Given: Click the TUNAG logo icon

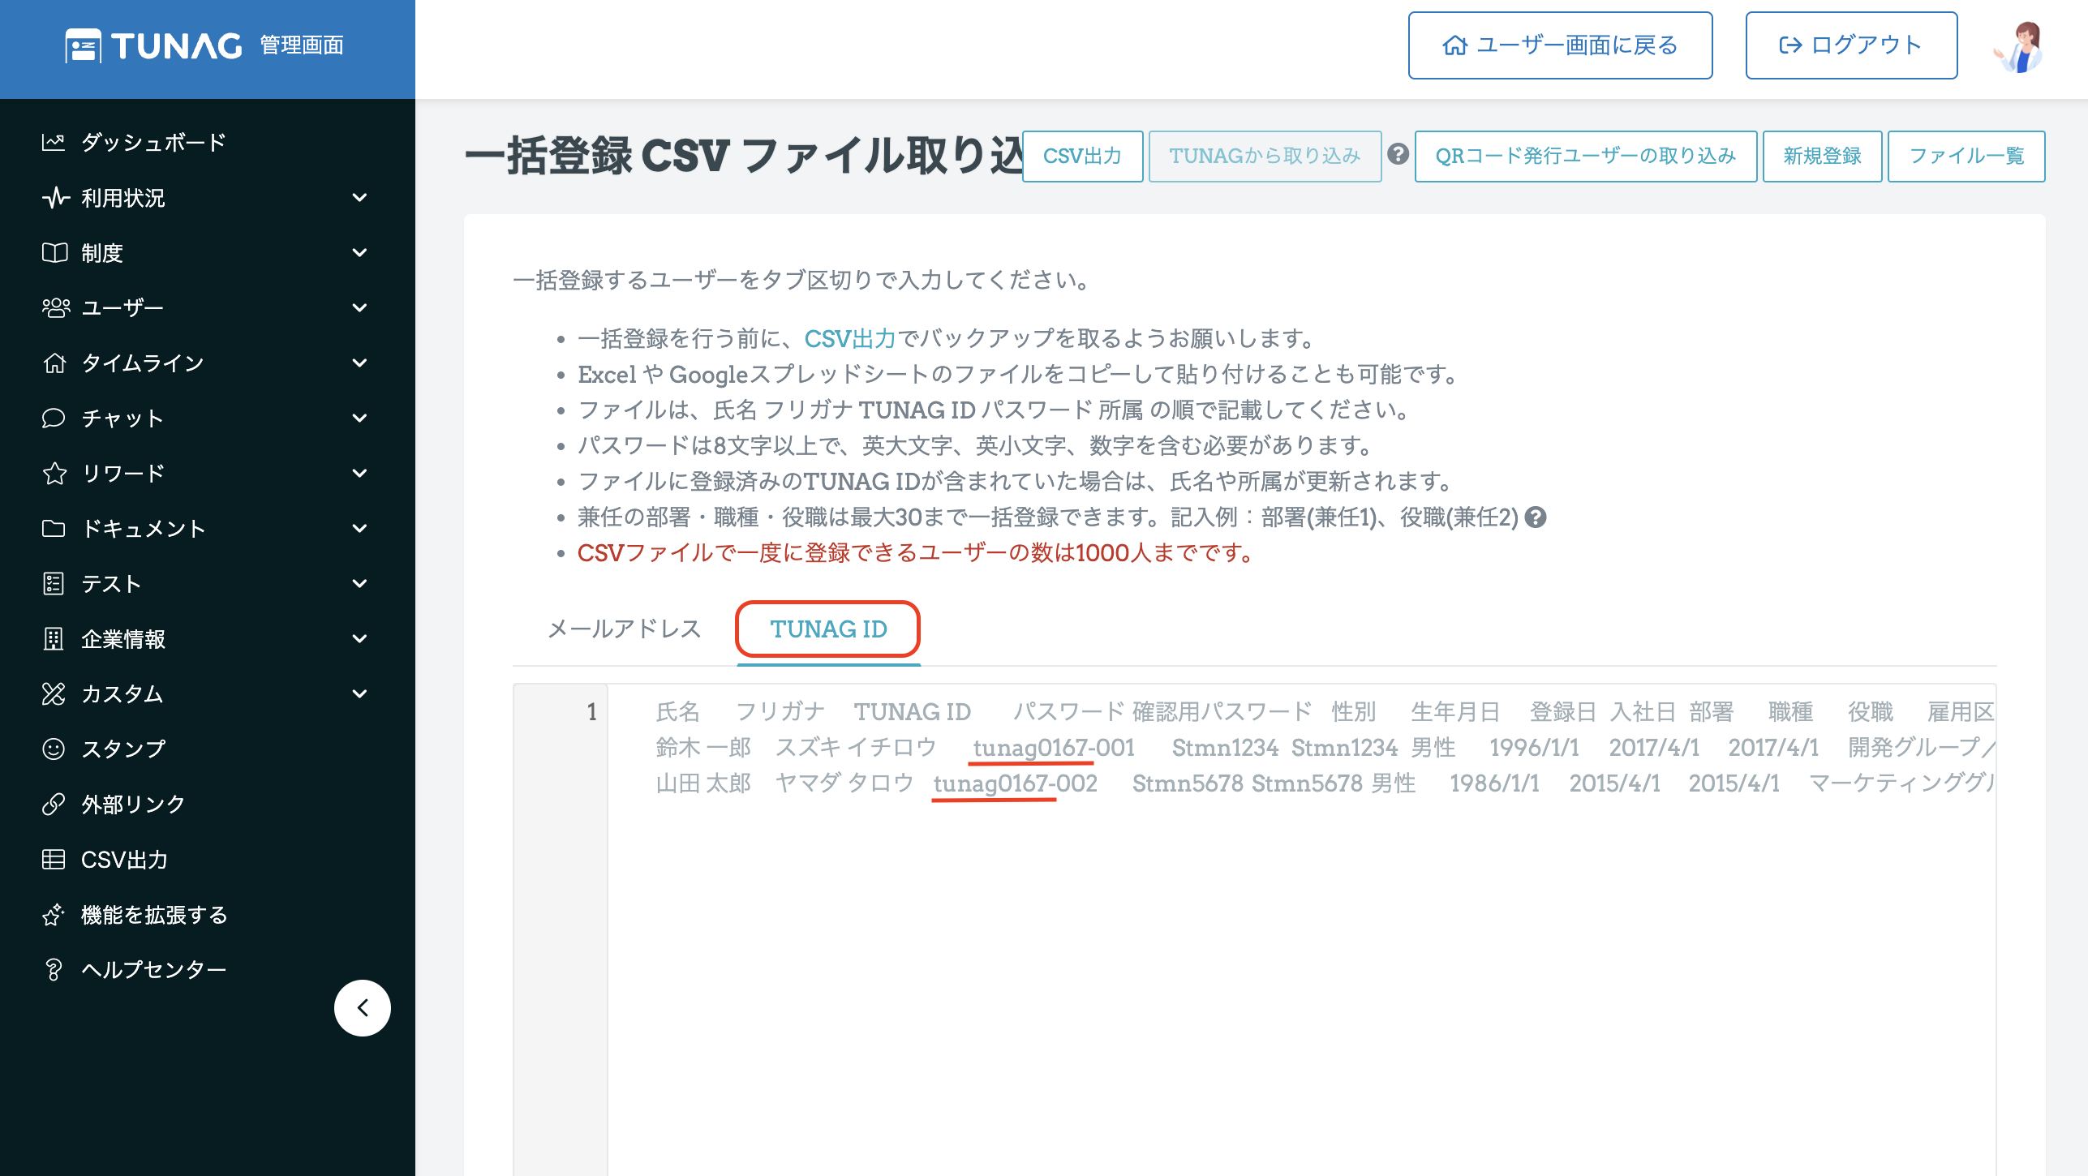Looking at the screenshot, I should (x=83, y=45).
